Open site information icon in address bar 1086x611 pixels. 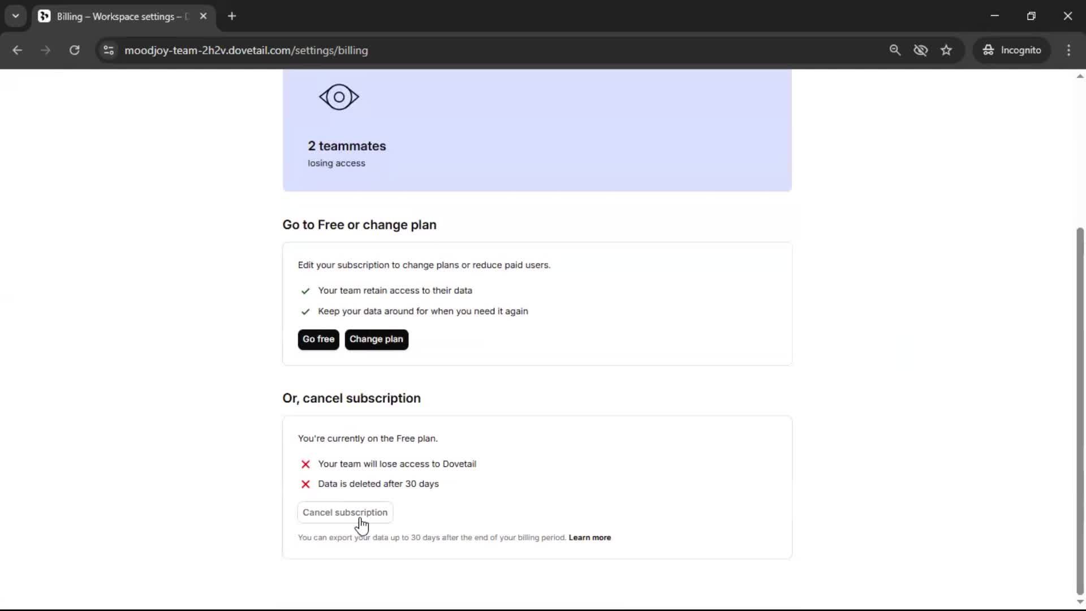coord(109,50)
